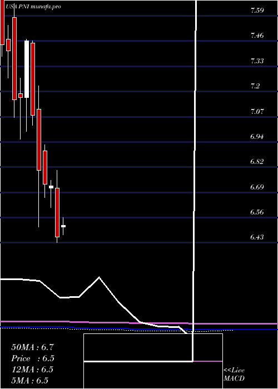The width and height of the screenshot is (278, 389).
Task: Click the 7.33 price axis label
Action: click(x=257, y=61)
